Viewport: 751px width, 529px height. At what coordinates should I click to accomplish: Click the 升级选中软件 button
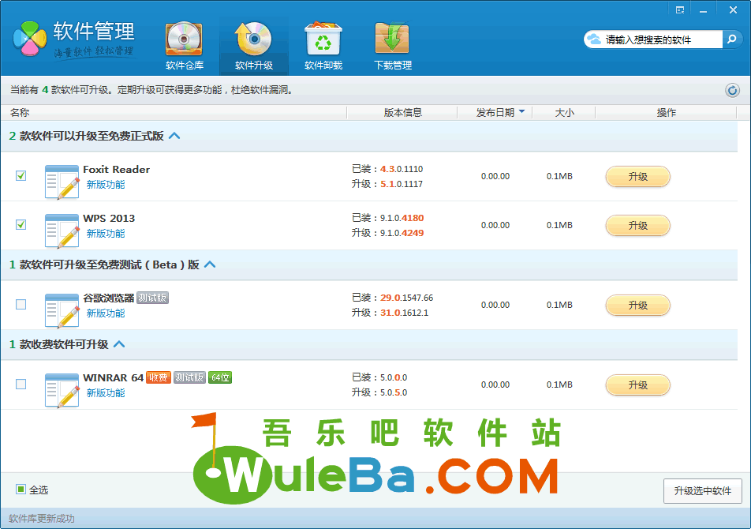[x=703, y=490]
